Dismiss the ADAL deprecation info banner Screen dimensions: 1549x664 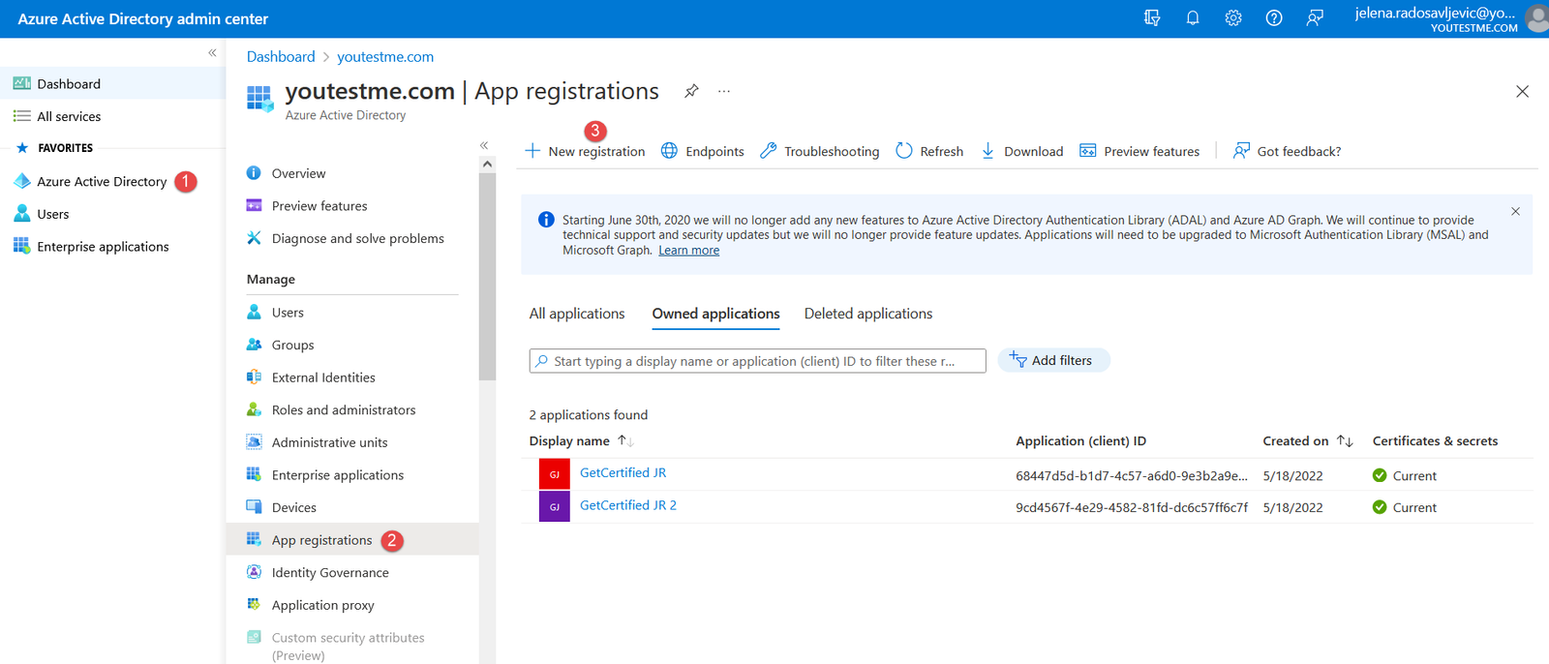1516,211
